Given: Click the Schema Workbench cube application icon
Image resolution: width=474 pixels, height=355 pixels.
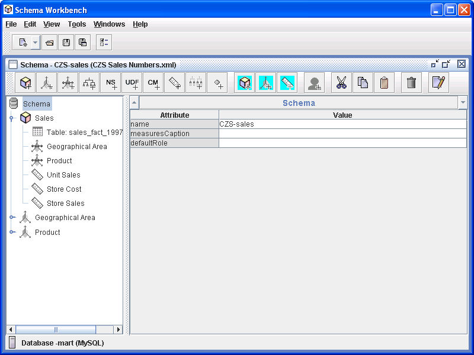Looking at the screenshot, I should pos(8,9).
